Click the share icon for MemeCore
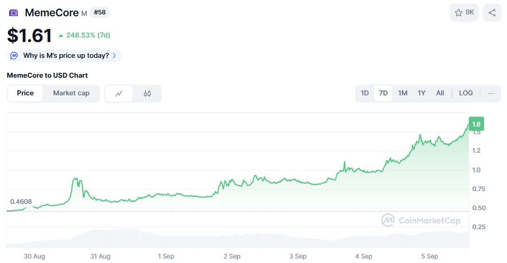 pyautogui.click(x=492, y=12)
